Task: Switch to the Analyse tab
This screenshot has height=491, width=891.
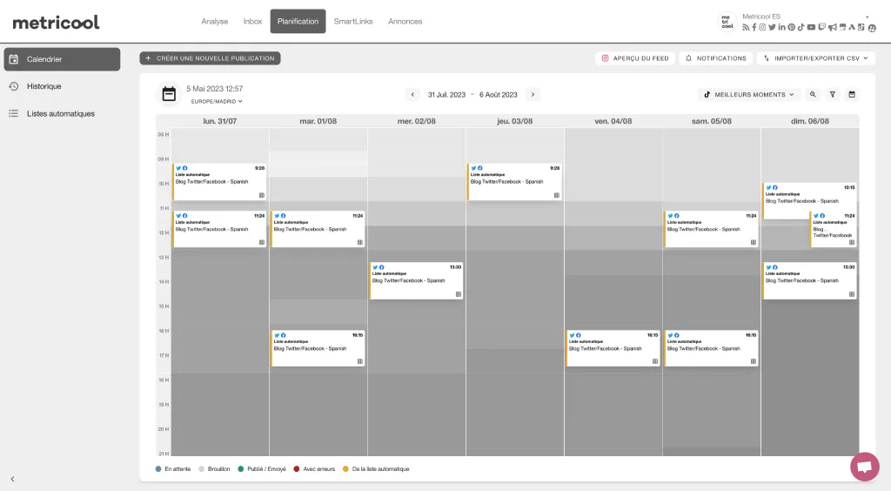Action: tap(215, 21)
